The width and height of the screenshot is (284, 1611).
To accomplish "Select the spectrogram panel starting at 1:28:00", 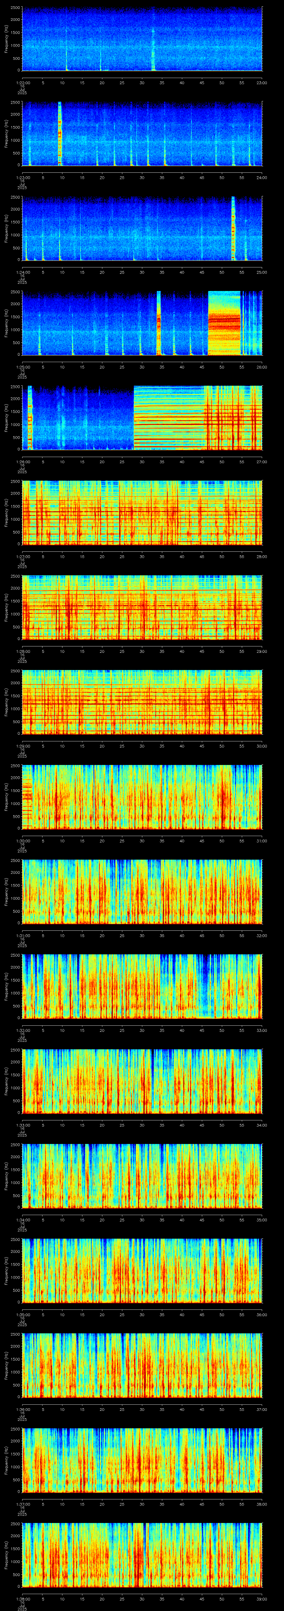I will 142,607.
